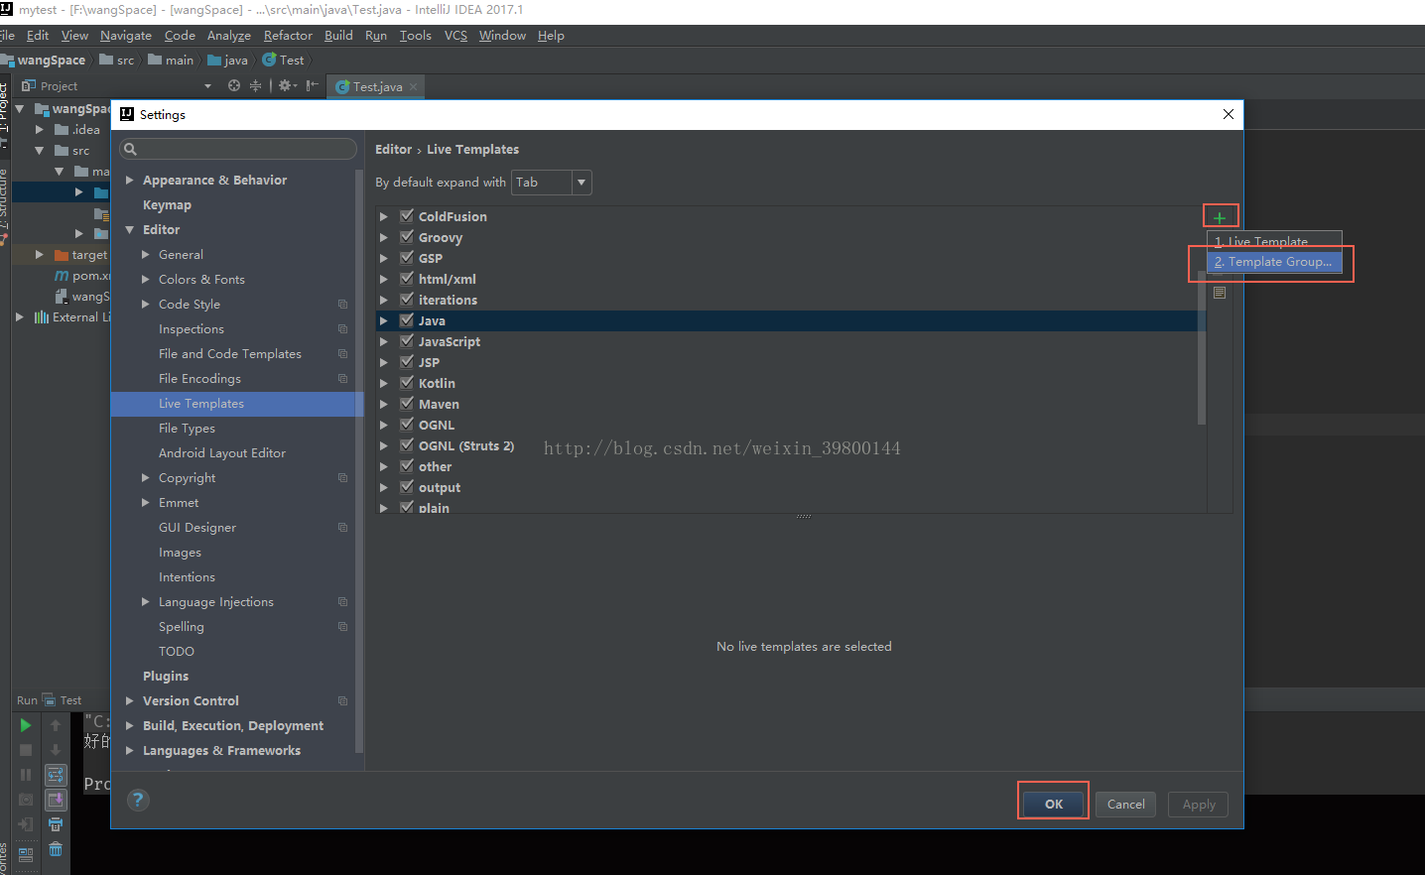Click the search magnifier icon in Settings
The width and height of the screenshot is (1425, 875).
pos(130,149)
